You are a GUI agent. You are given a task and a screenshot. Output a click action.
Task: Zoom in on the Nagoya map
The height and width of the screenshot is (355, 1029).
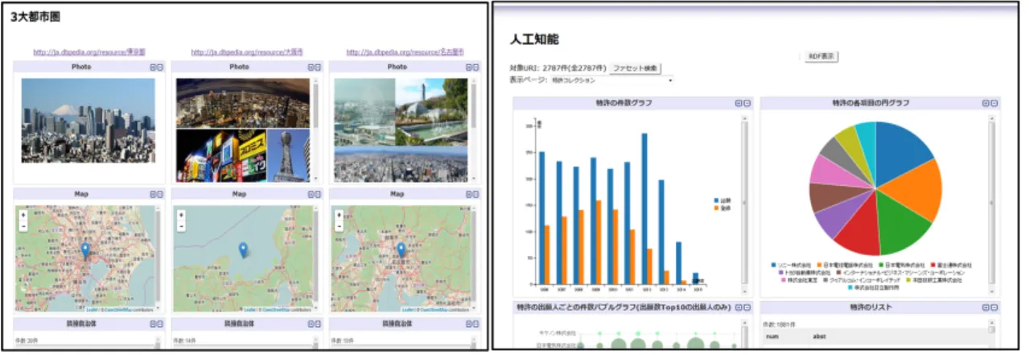point(339,216)
